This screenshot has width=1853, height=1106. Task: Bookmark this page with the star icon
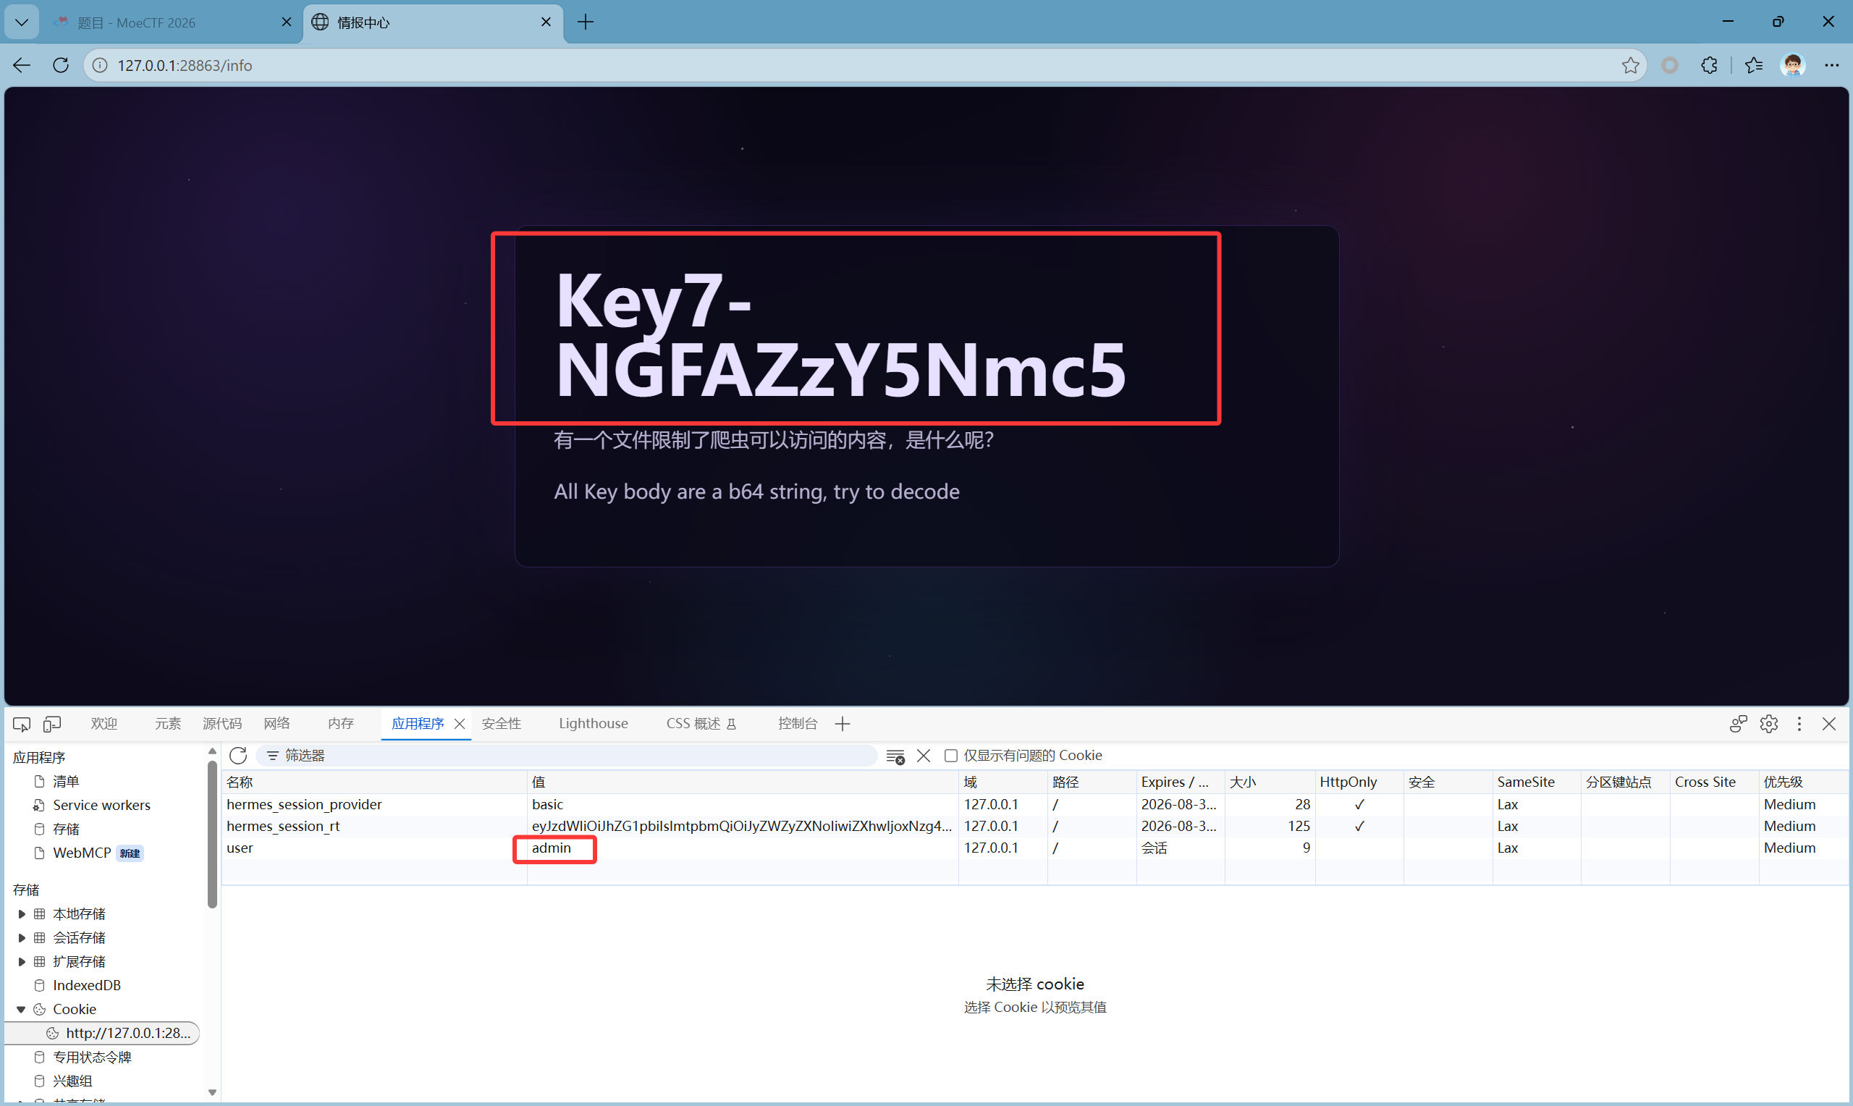click(x=1630, y=66)
